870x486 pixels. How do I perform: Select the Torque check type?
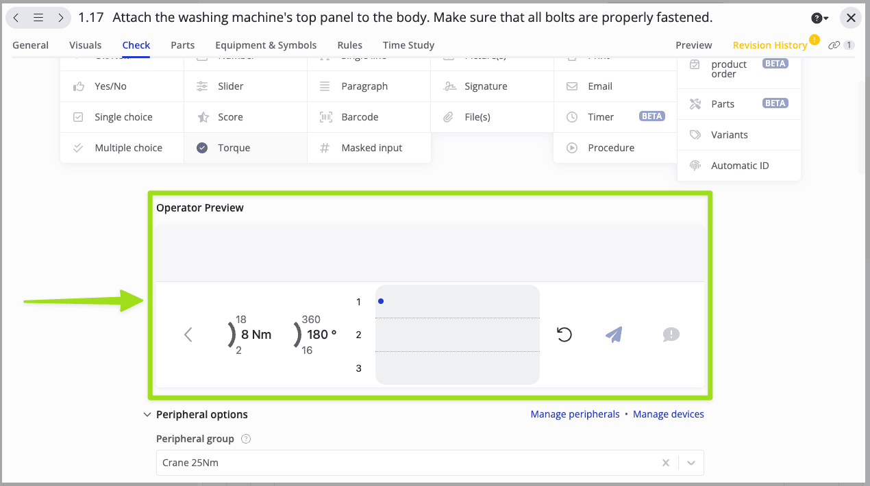(x=234, y=148)
